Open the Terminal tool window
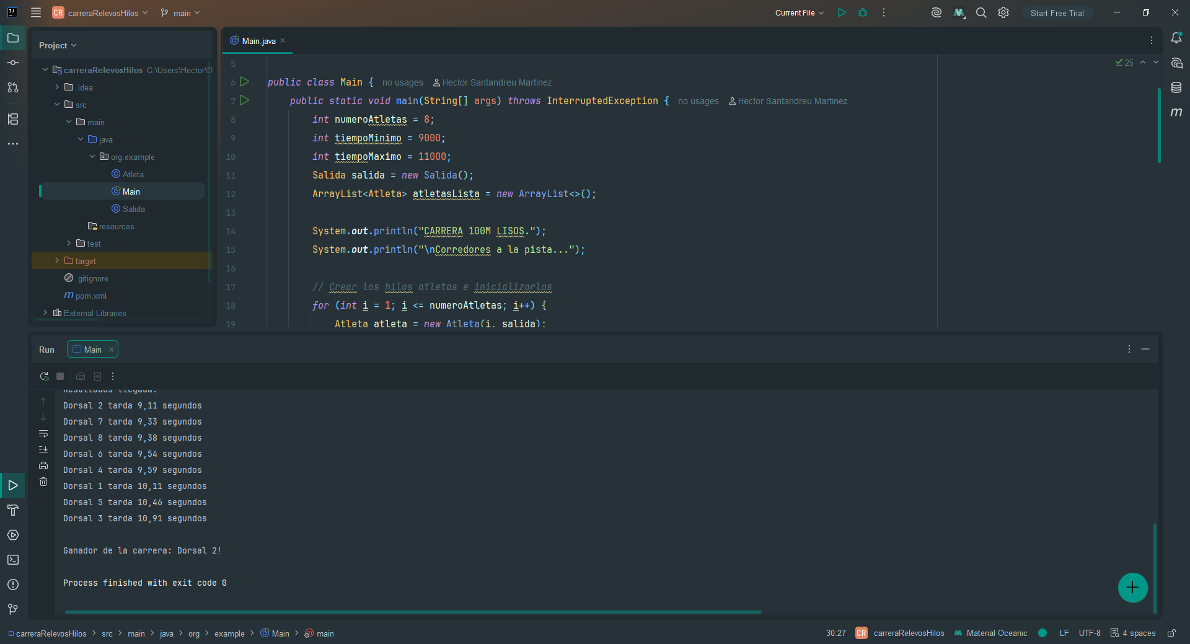 click(x=13, y=560)
